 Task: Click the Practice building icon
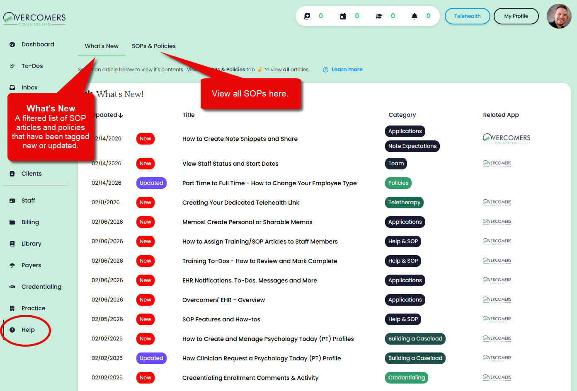click(x=12, y=308)
